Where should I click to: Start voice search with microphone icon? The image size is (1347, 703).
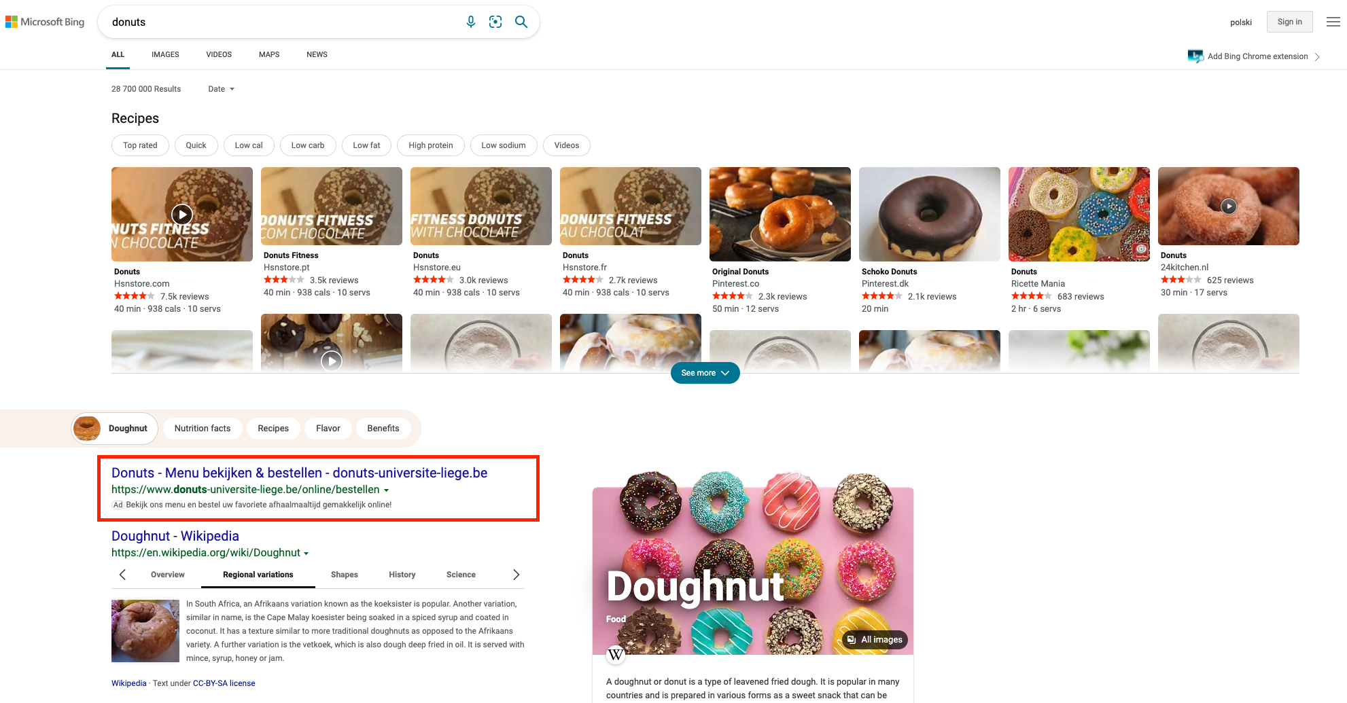point(471,22)
